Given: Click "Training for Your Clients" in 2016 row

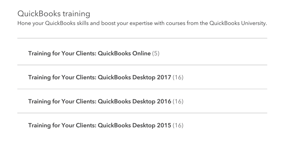Looking at the screenshot, I should [62, 102].
